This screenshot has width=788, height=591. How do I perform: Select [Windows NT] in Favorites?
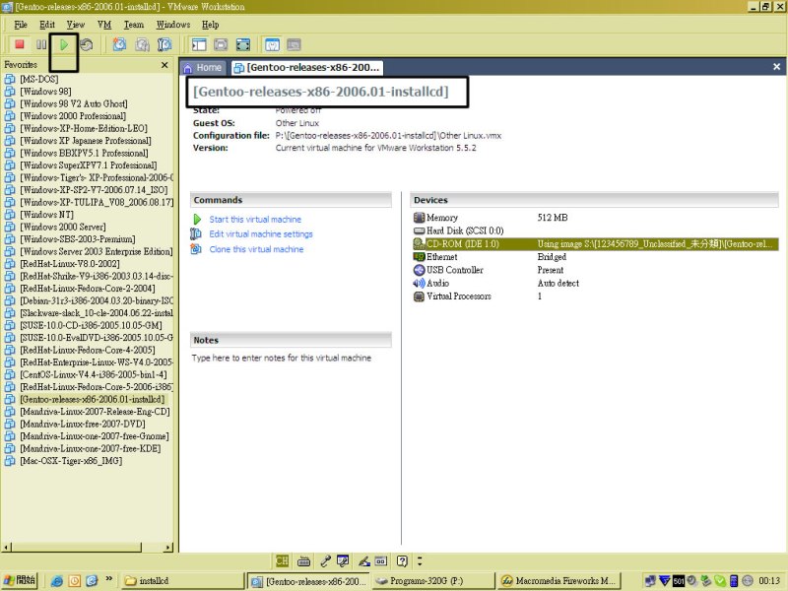46,215
